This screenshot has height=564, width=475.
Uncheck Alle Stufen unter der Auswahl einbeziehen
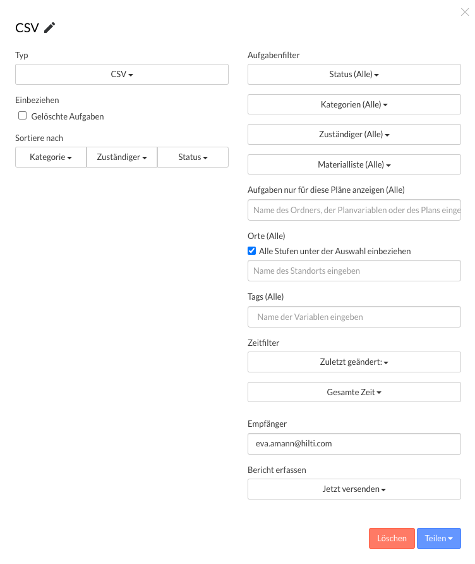click(x=252, y=251)
